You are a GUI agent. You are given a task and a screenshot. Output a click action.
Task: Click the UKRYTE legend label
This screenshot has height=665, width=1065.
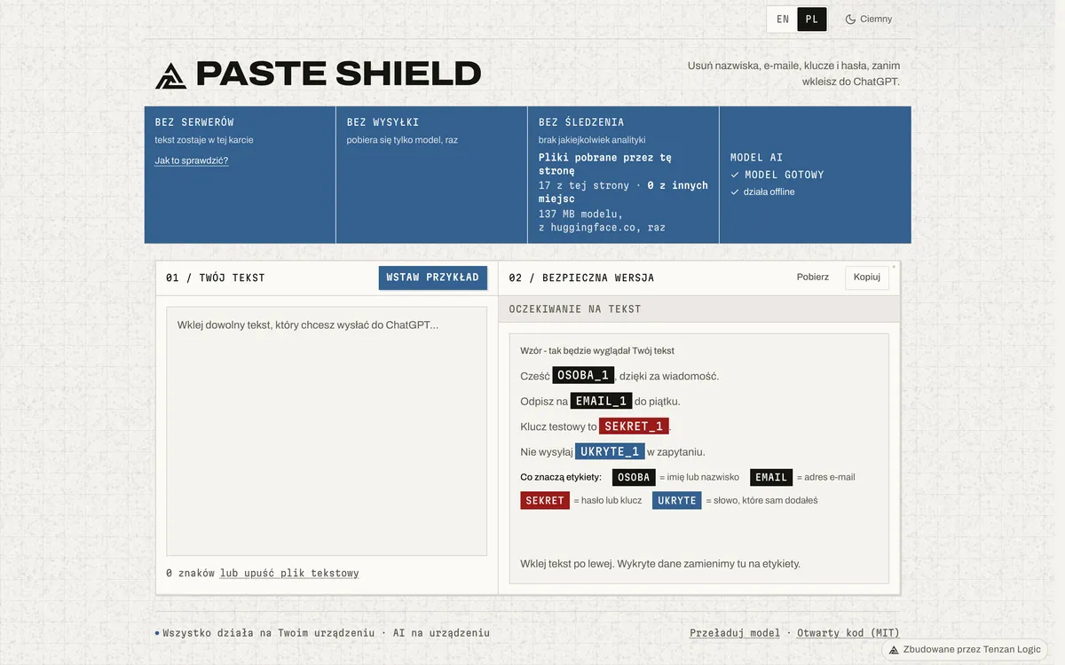[677, 500]
